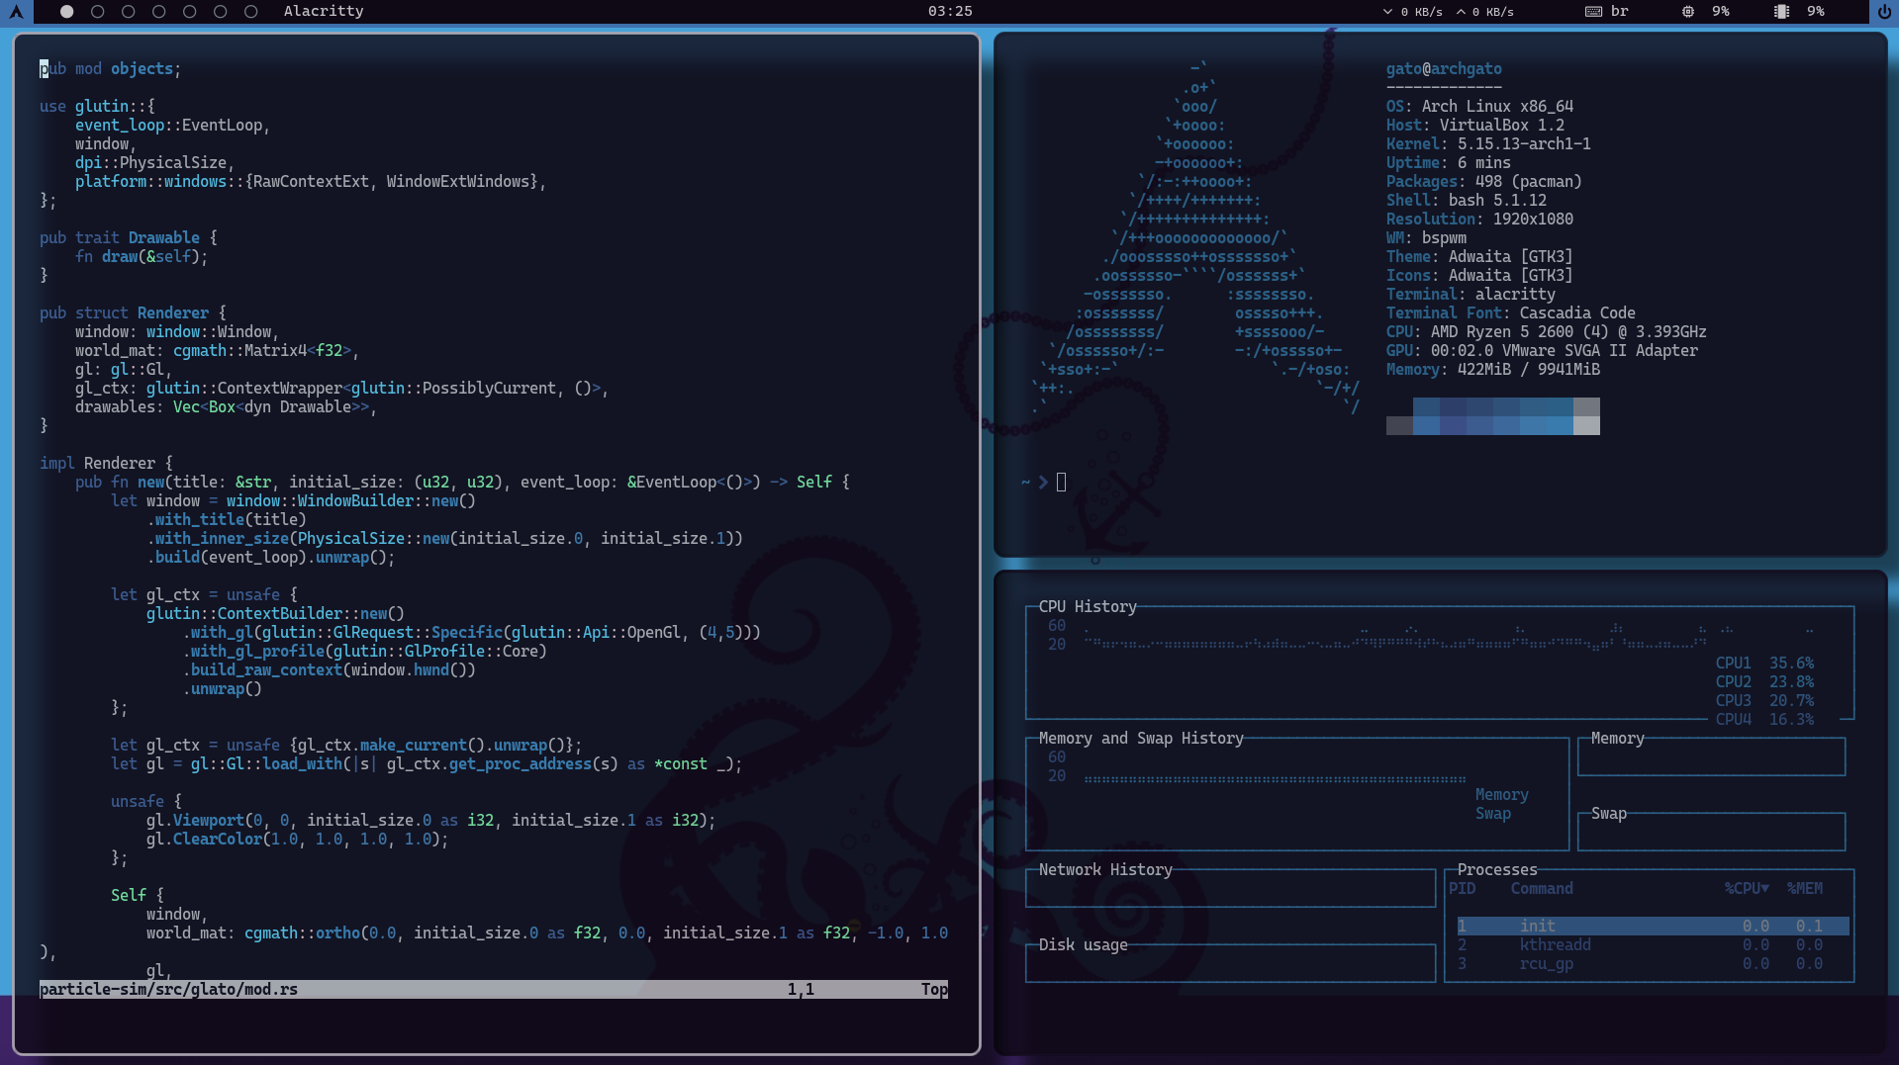Click the CPU4 16.3% legend entry
Image resolution: width=1899 pixels, height=1065 pixels.
[1764, 719]
